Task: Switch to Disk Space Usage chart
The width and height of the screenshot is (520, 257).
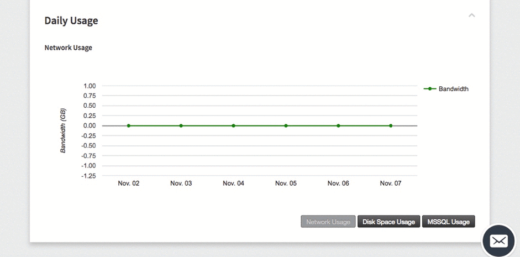Action: (388, 222)
